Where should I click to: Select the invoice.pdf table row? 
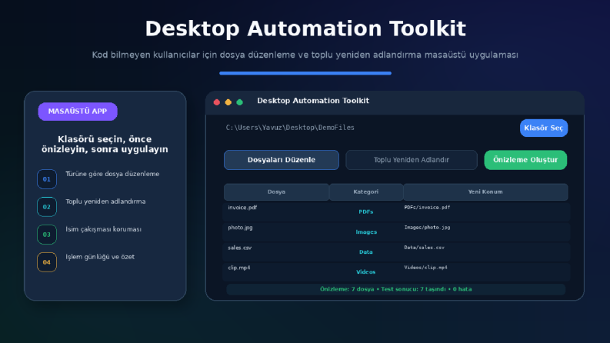click(x=396, y=211)
